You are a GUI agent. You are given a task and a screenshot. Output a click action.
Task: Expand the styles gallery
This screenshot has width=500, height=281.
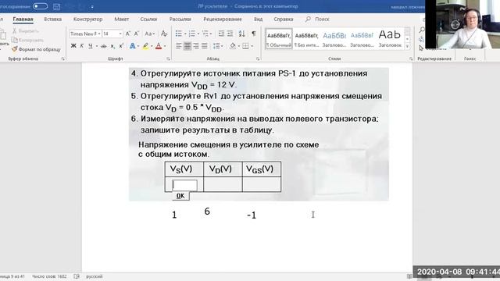click(407, 46)
